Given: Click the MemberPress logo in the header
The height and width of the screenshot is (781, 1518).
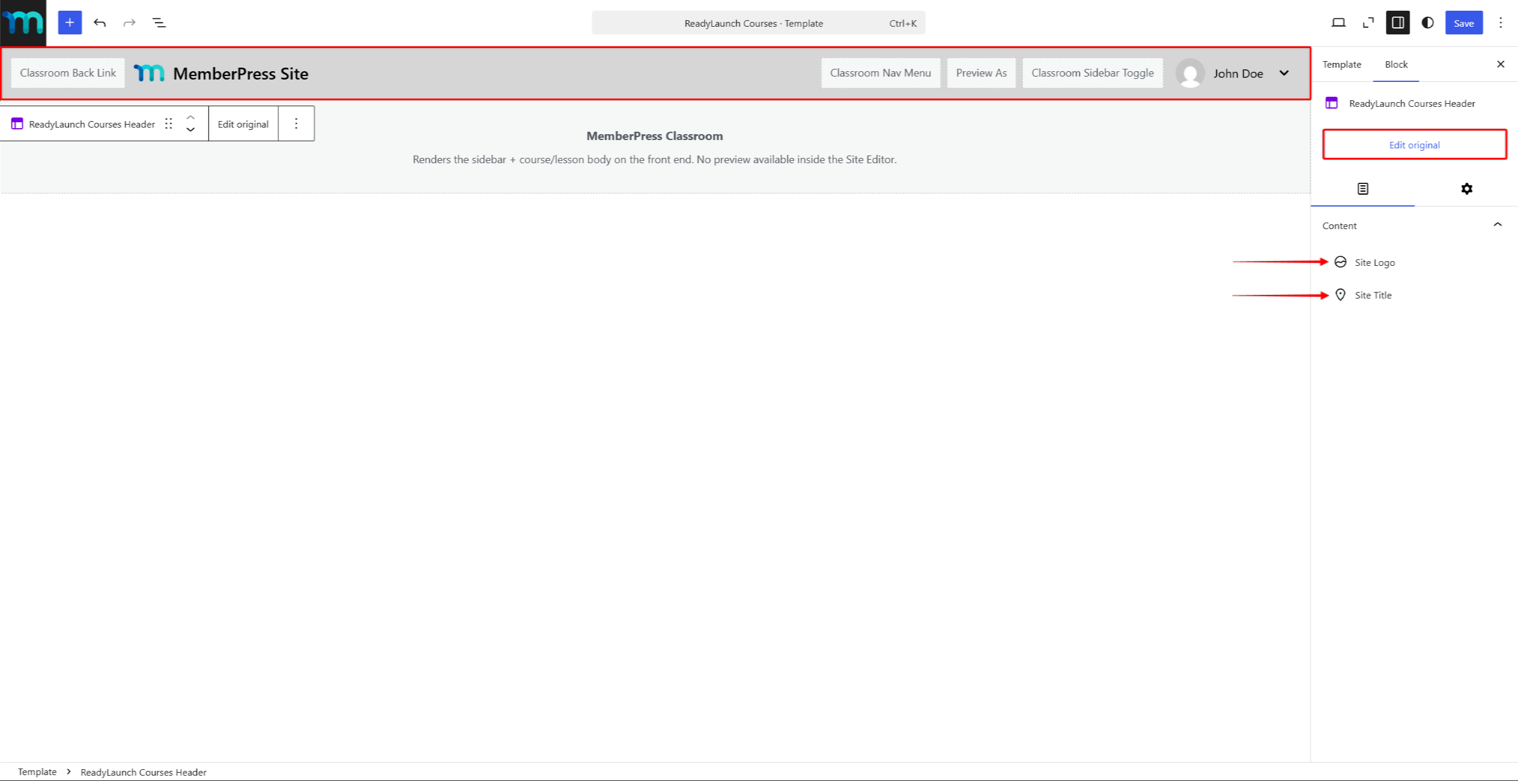Looking at the screenshot, I should click(x=149, y=73).
